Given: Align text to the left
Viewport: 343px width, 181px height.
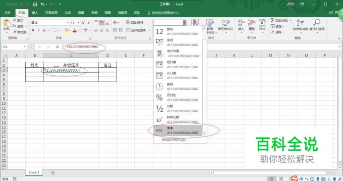Looking at the screenshot, I should click(x=96, y=30).
